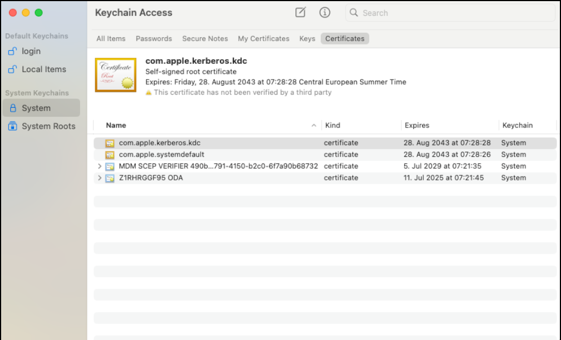
Task: Select the login keychain in sidebar
Action: [31, 51]
